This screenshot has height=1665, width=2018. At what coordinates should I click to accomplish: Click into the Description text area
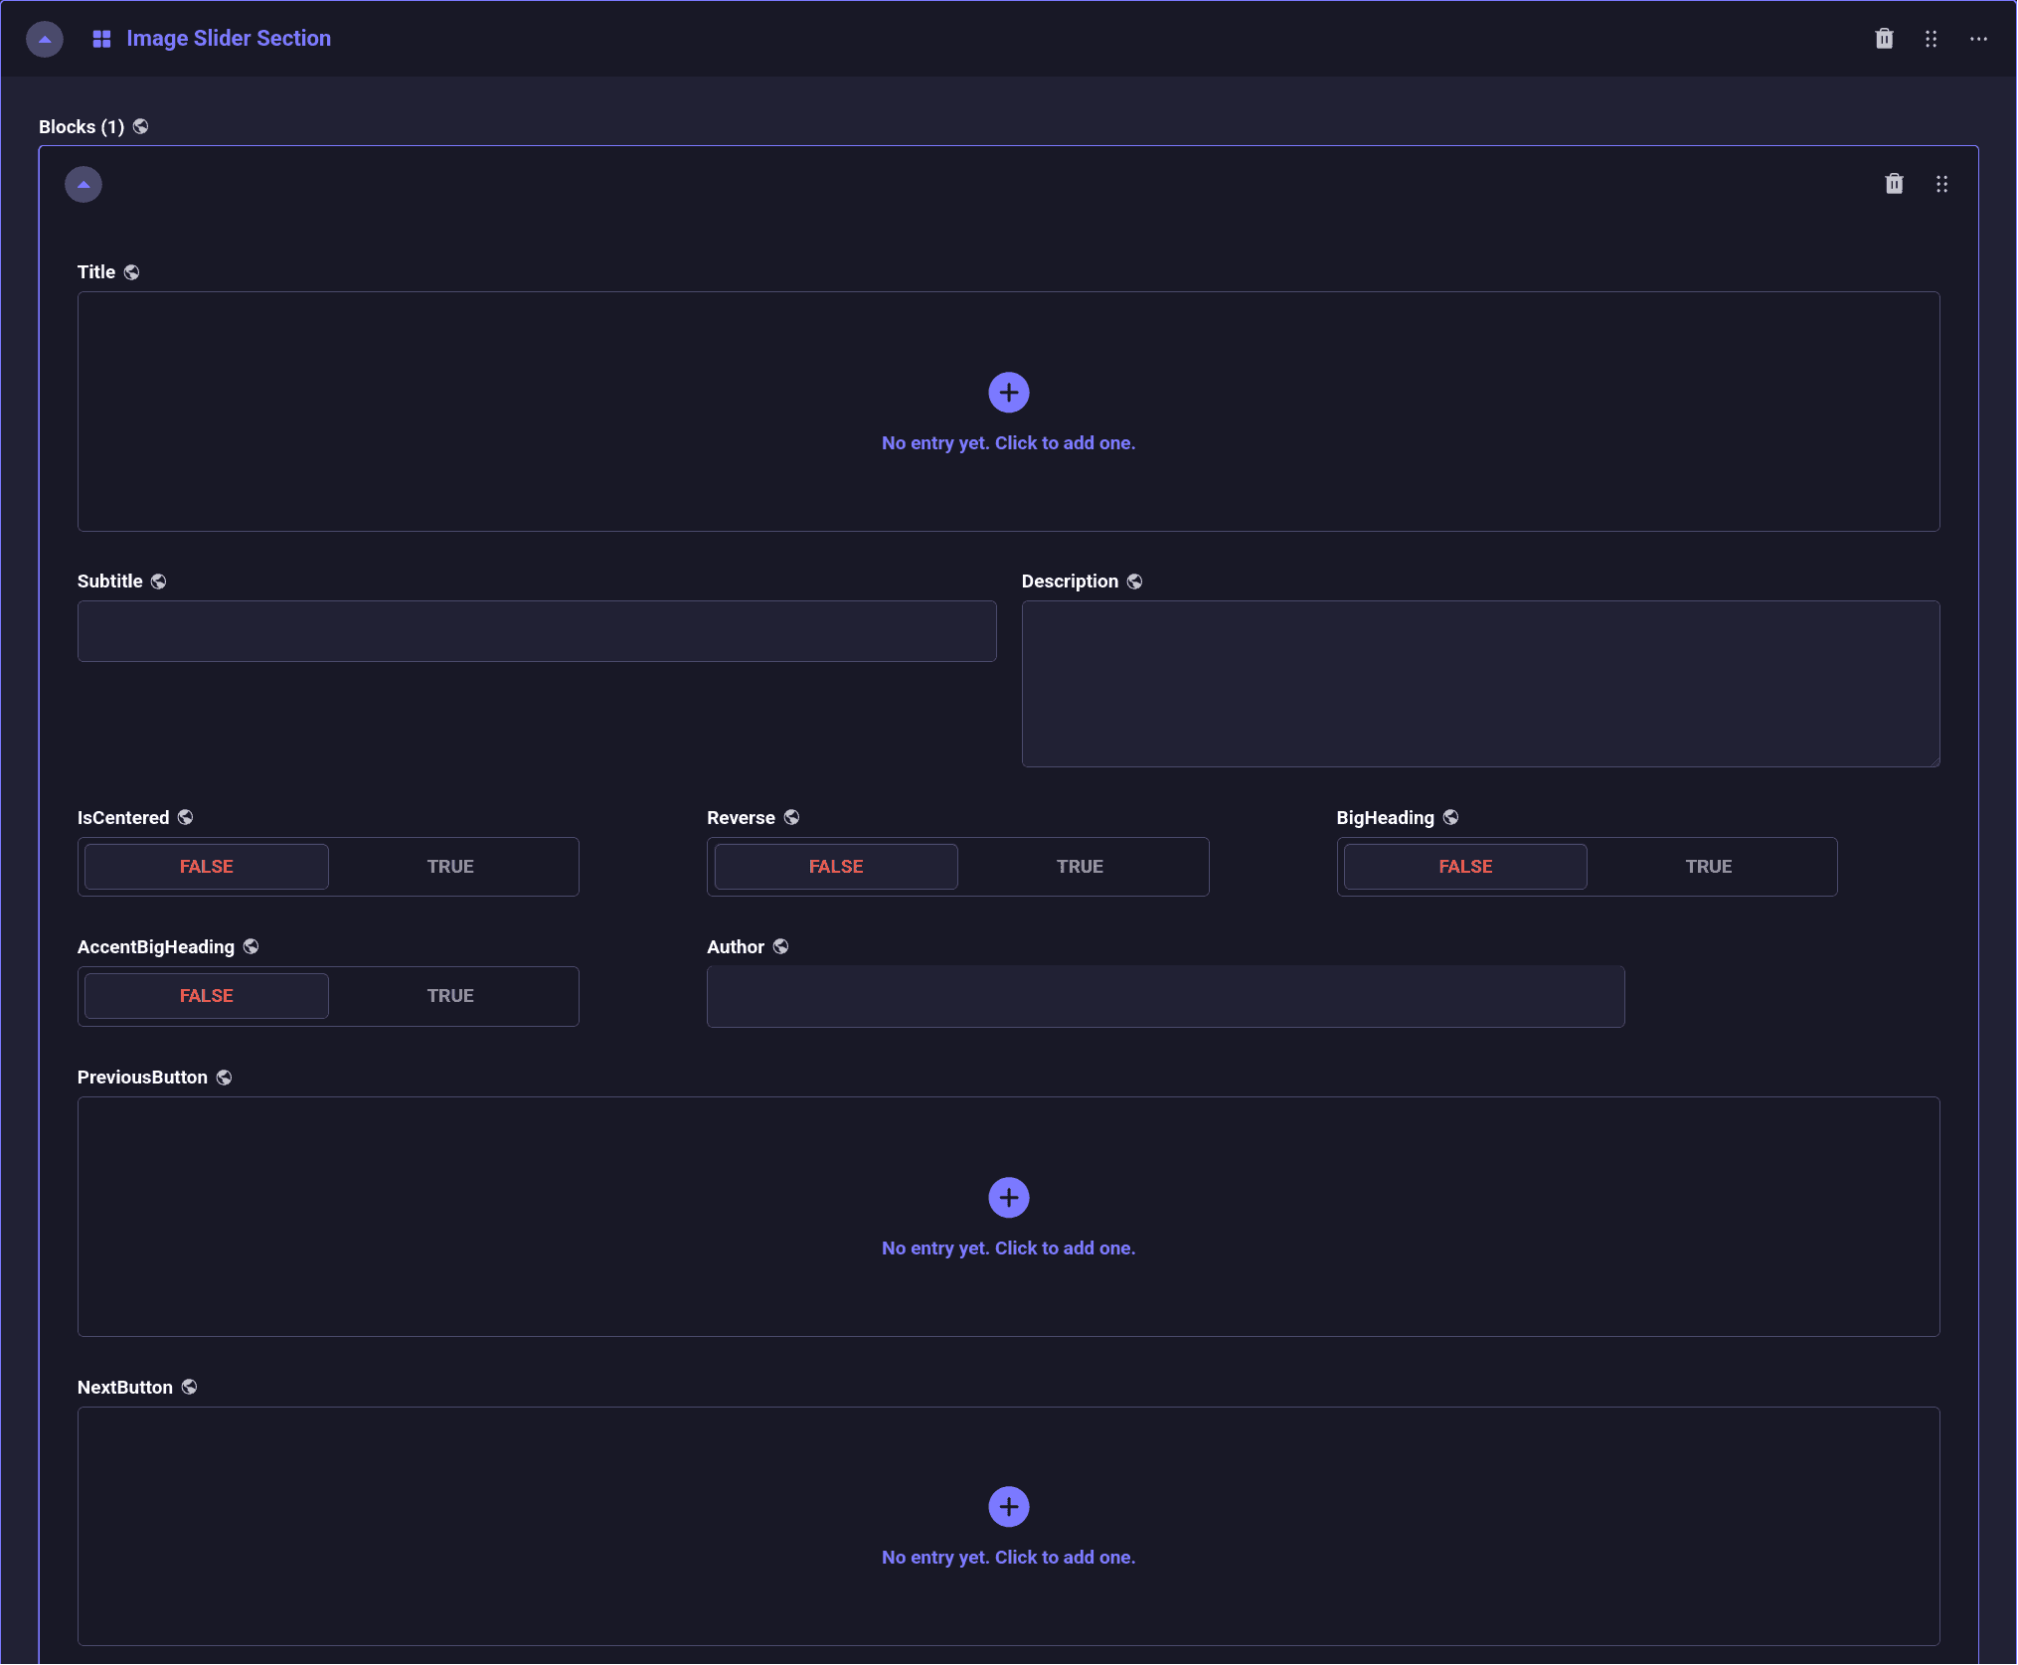click(1480, 684)
